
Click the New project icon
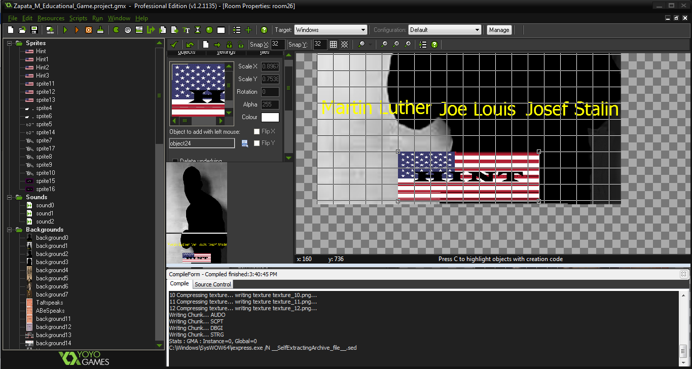(11, 30)
